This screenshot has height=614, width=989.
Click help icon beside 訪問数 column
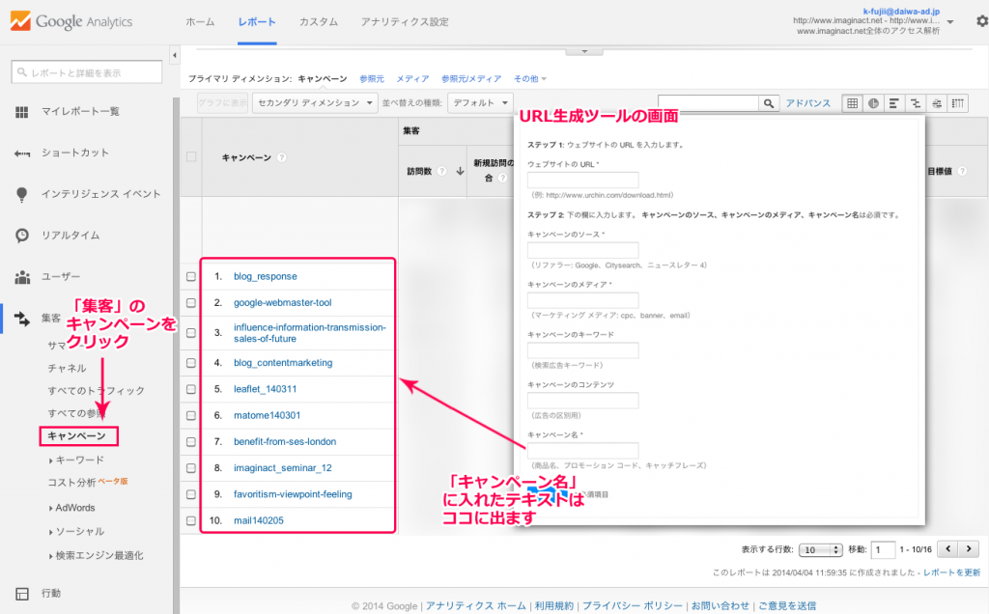click(x=442, y=171)
